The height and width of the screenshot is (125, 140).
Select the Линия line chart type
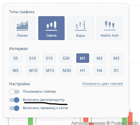click(x=22, y=28)
